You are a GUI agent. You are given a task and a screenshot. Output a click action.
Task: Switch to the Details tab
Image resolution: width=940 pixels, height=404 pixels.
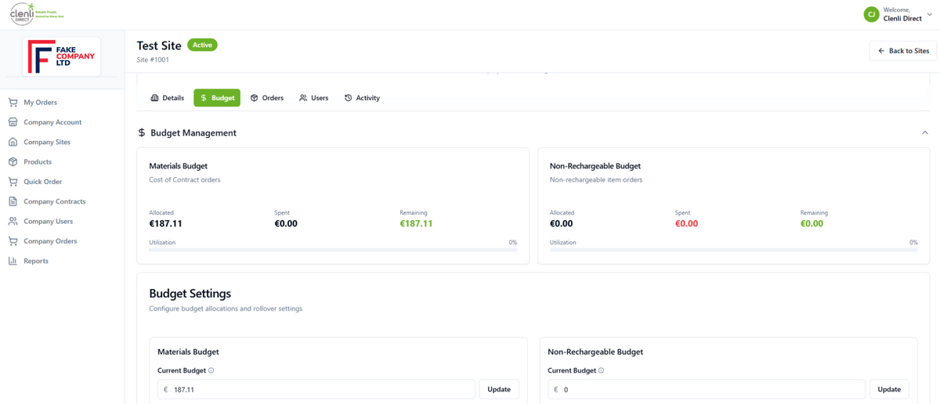point(167,98)
